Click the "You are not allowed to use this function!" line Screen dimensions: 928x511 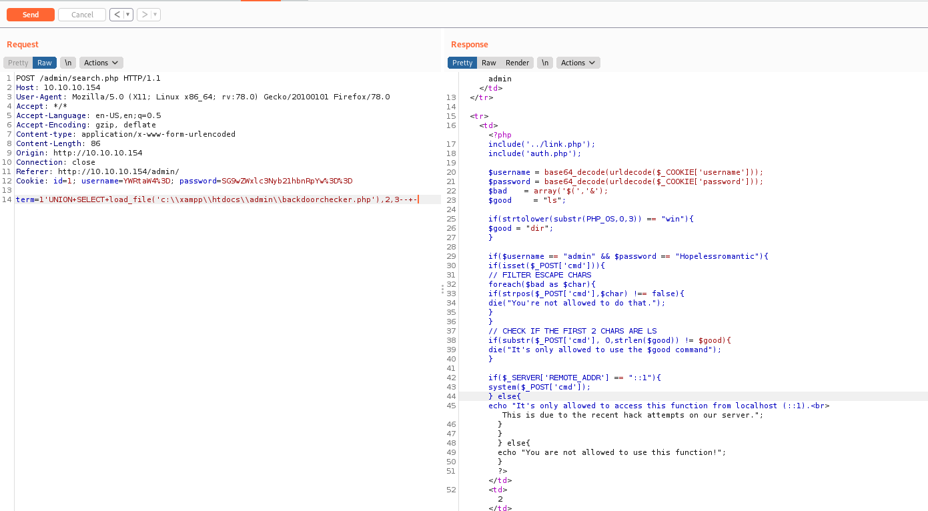click(612, 452)
